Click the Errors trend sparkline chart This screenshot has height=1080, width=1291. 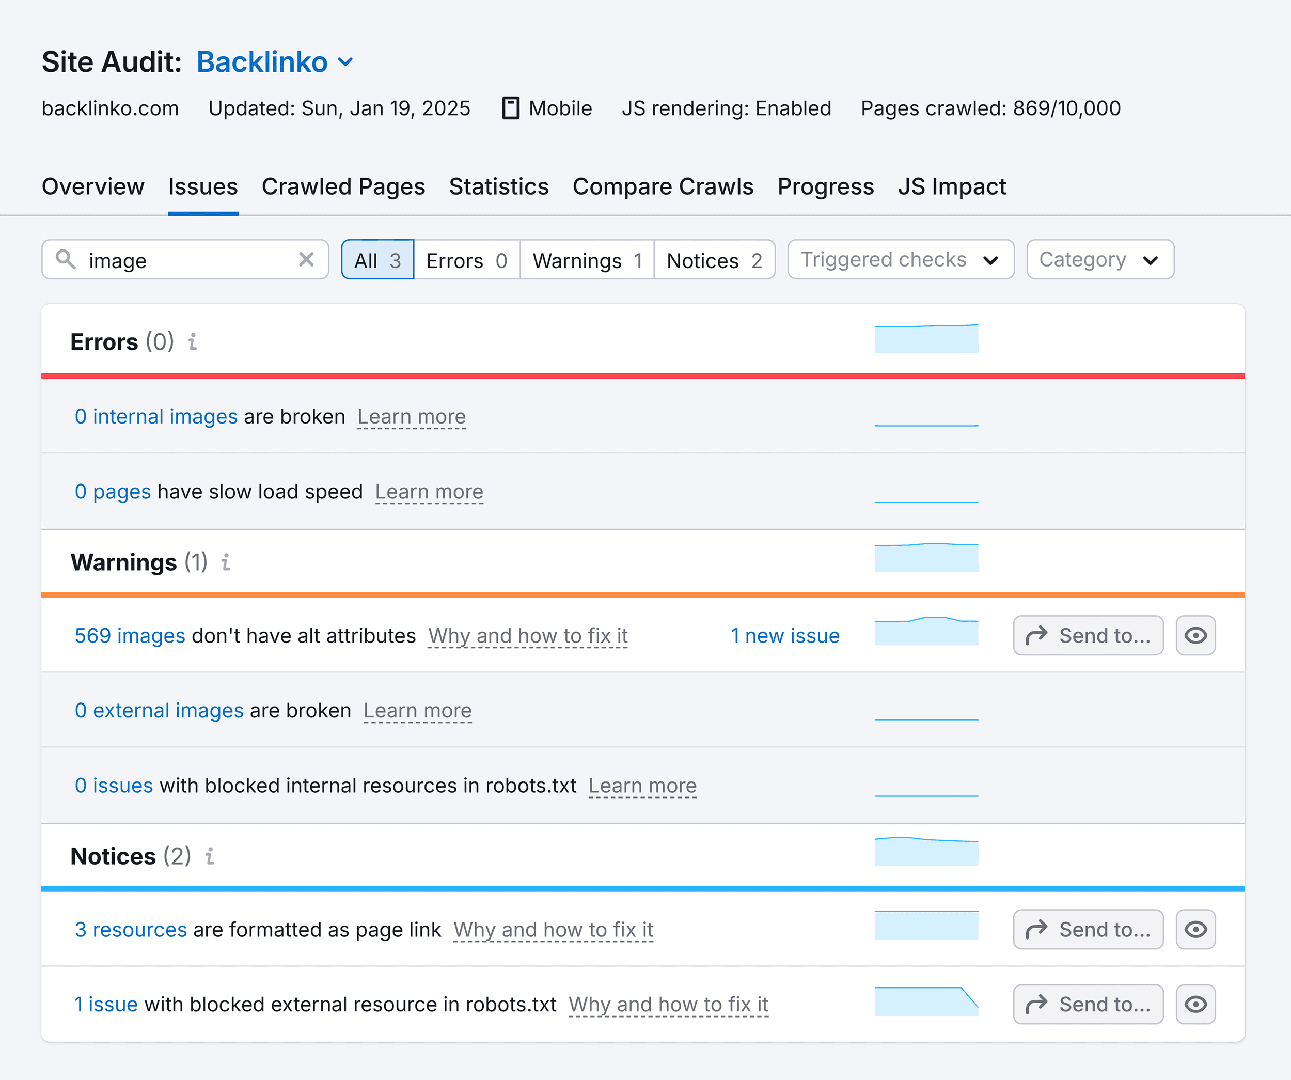tap(926, 338)
